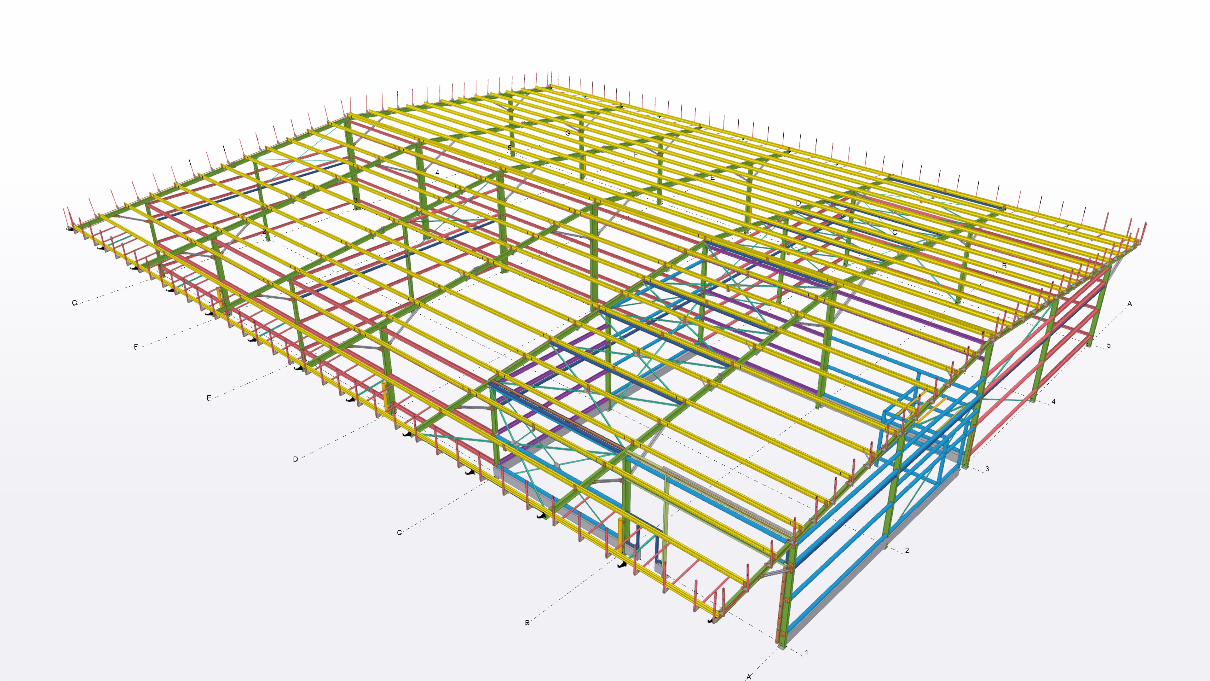The width and height of the screenshot is (1210, 681).
Task: Select grid label A directly below label 1
Action: pos(749,677)
